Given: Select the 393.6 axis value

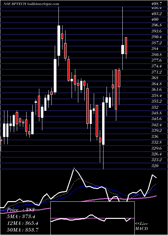Looking at the screenshot, I should pyautogui.click(x=157, y=31).
